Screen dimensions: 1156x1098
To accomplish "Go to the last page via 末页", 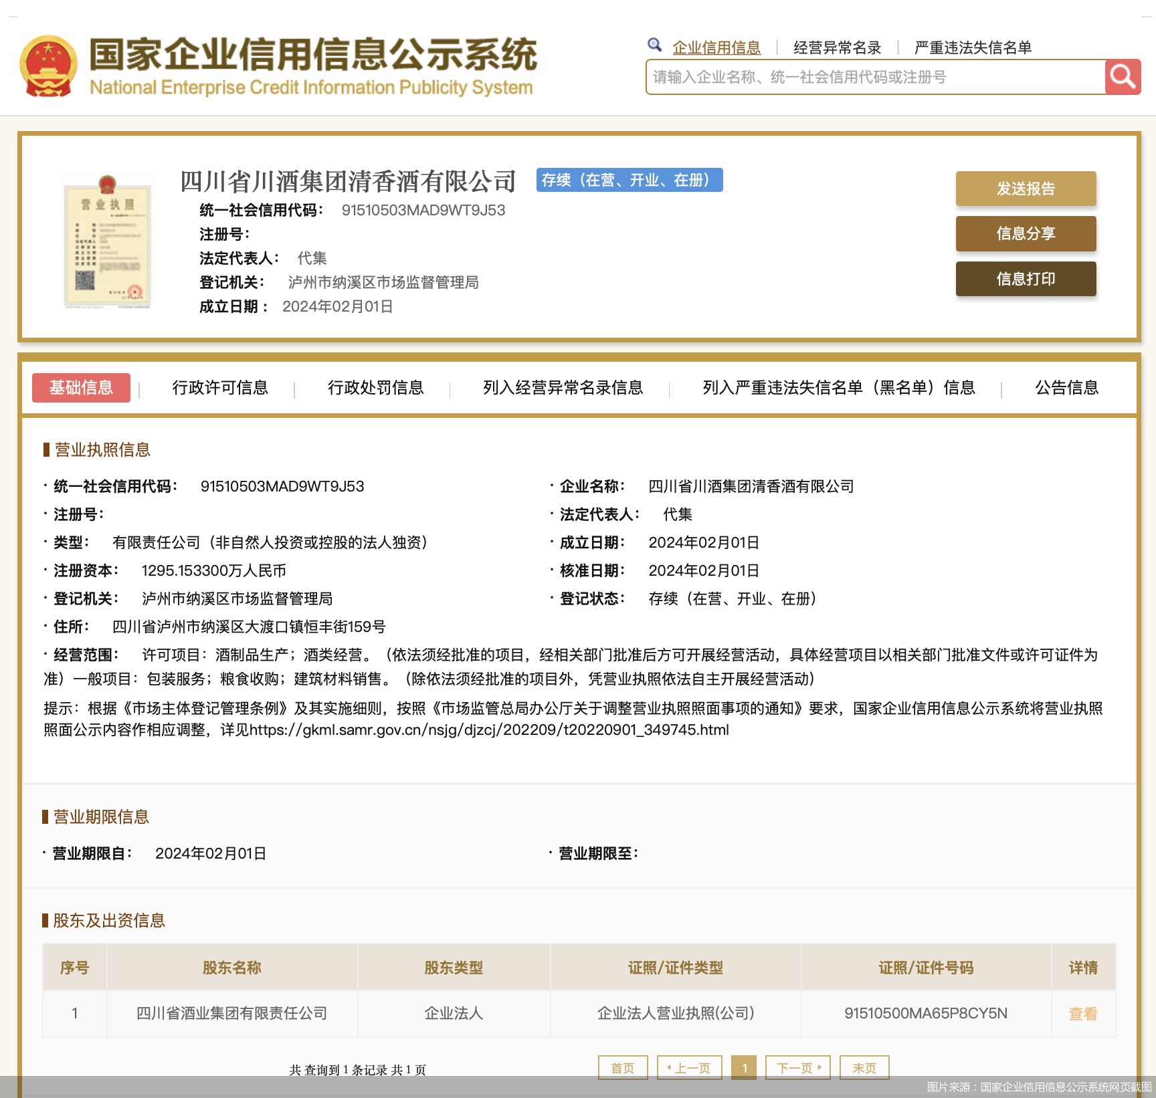I will point(864,1068).
